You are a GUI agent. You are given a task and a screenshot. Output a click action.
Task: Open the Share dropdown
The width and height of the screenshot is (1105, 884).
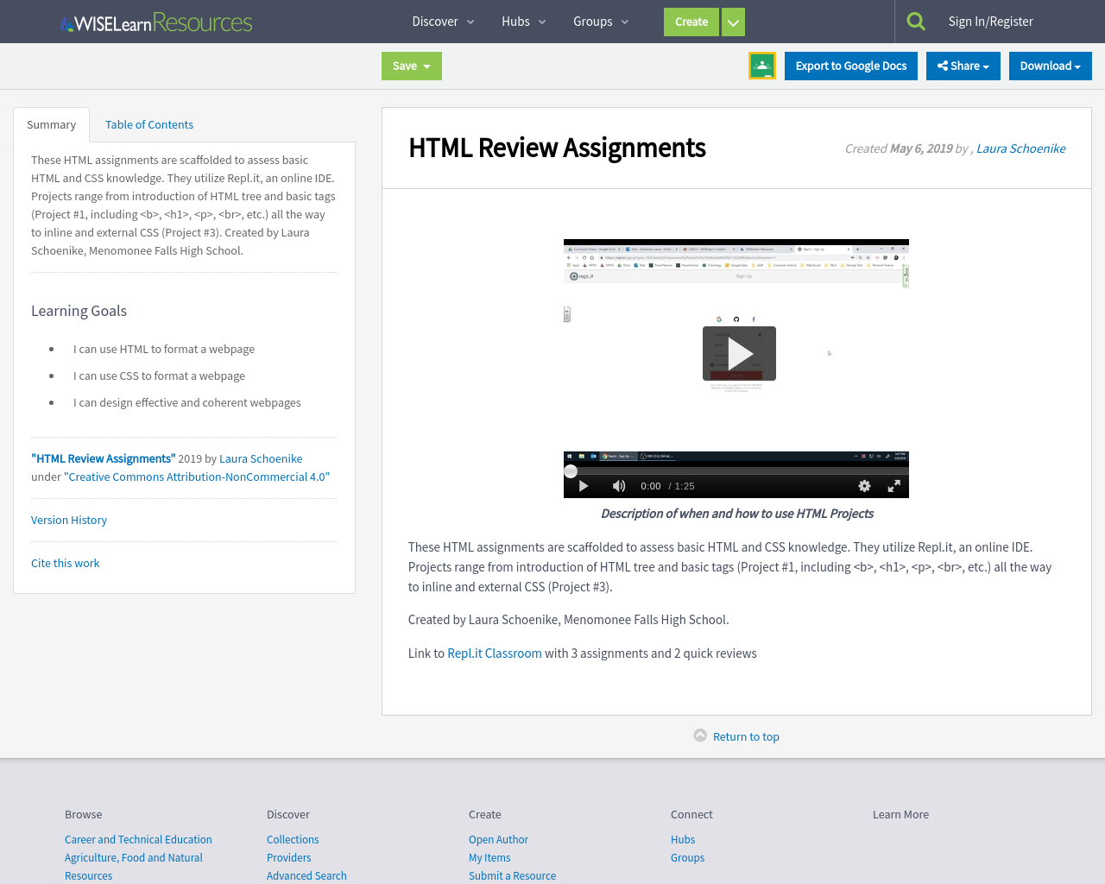click(963, 66)
